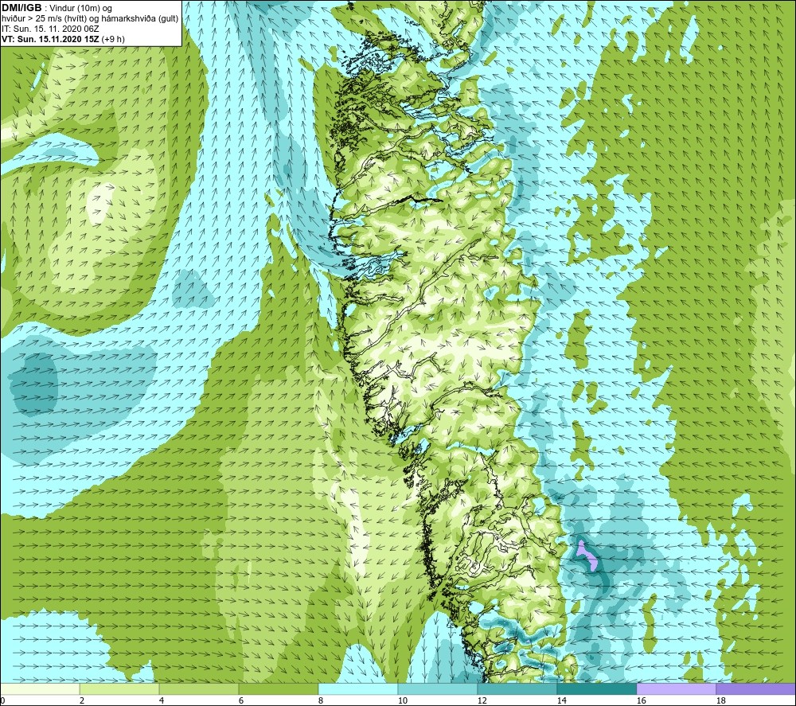Click the 4–6 m/s legend color swatch

[x=199, y=688]
